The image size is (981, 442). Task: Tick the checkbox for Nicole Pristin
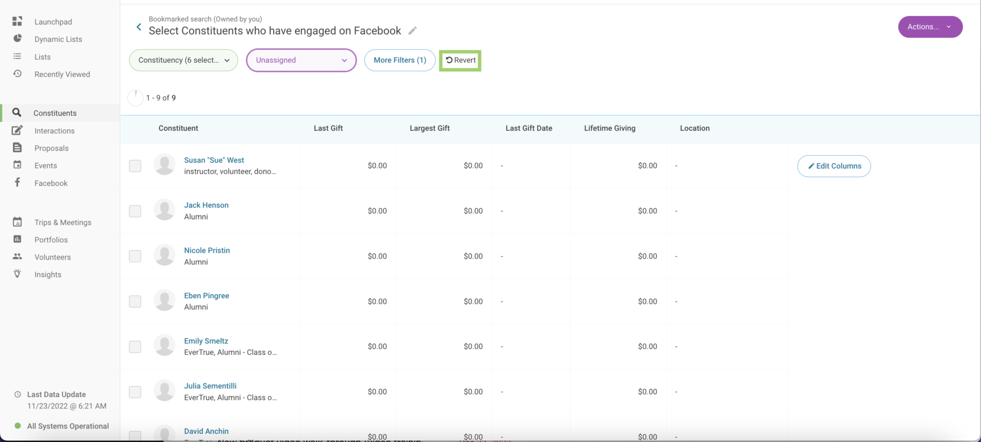(x=135, y=256)
